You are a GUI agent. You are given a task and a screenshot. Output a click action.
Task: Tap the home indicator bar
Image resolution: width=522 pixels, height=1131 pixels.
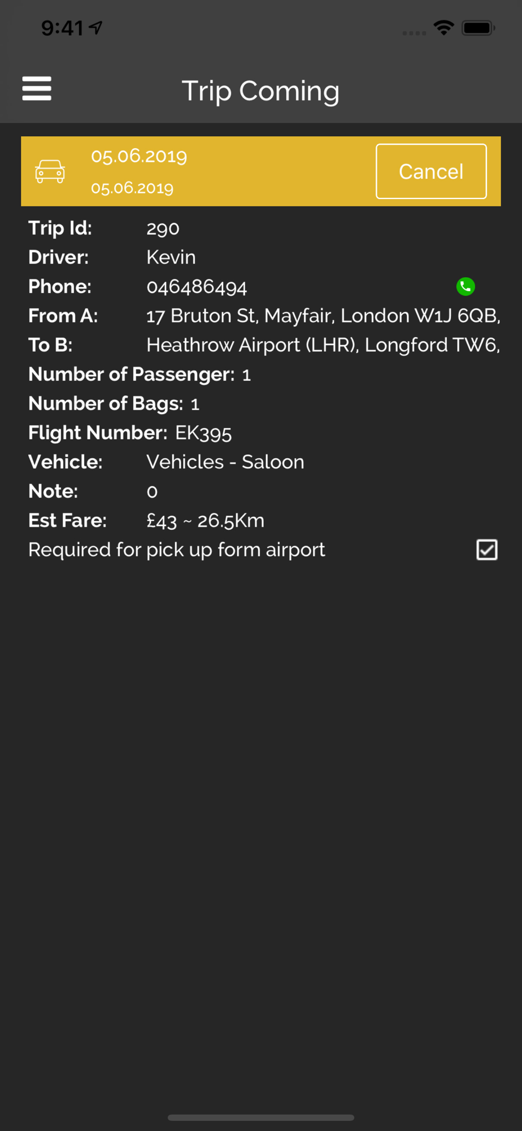click(261, 1117)
